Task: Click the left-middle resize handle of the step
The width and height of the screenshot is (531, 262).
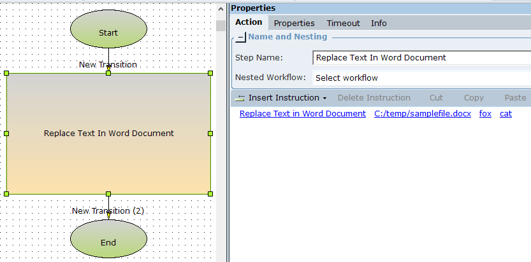Action: click(x=6, y=134)
